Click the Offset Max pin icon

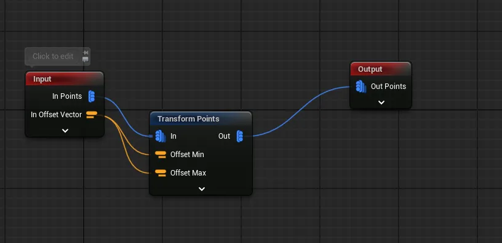pos(161,173)
